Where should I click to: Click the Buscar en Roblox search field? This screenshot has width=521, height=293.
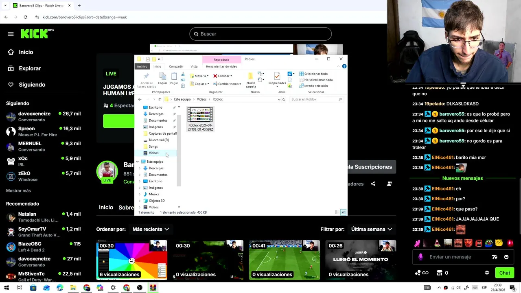click(316, 99)
